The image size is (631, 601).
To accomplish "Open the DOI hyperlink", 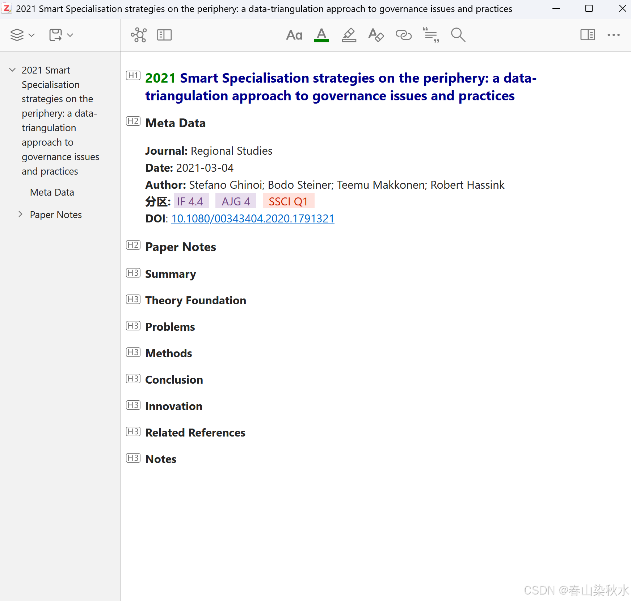I will coord(252,218).
